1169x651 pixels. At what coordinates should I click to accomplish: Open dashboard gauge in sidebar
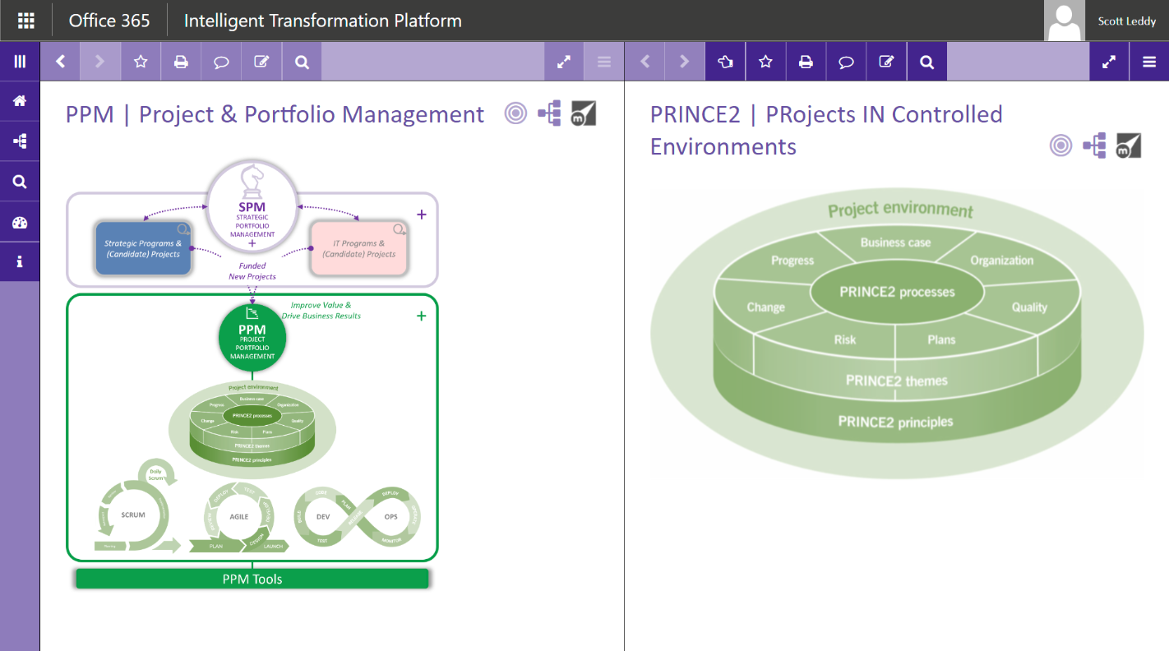click(20, 222)
